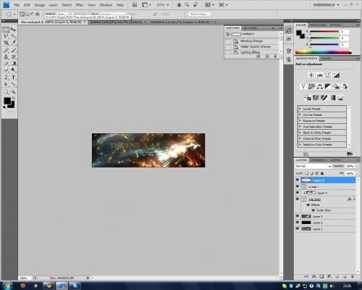Viewport: 362px width, 290px height.
Task: Select the Brush tool
Action: (13, 50)
